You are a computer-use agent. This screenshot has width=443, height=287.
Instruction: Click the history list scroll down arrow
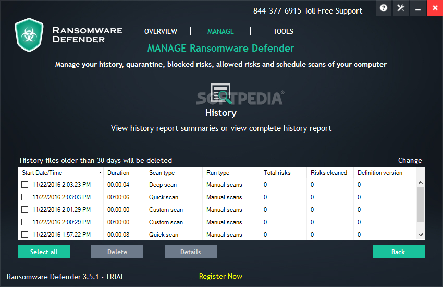(421, 235)
